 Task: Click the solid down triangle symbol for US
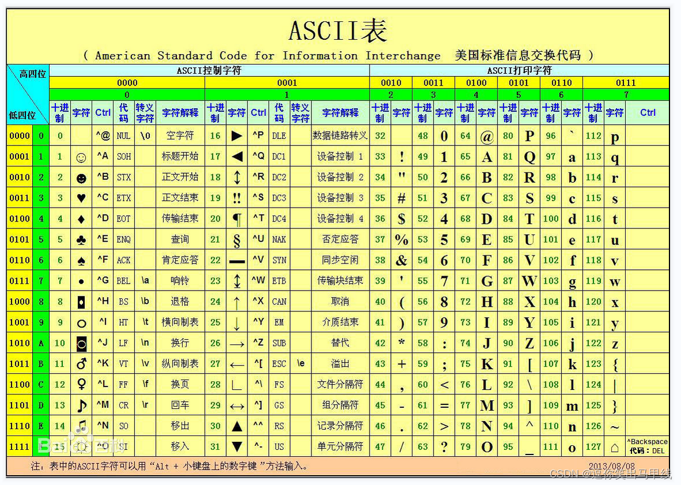[236, 447]
